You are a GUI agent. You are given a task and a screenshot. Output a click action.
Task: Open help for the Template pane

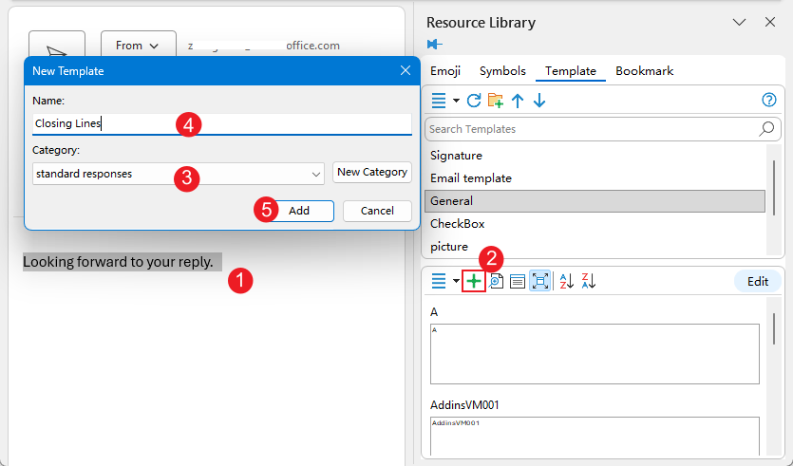click(768, 100)
